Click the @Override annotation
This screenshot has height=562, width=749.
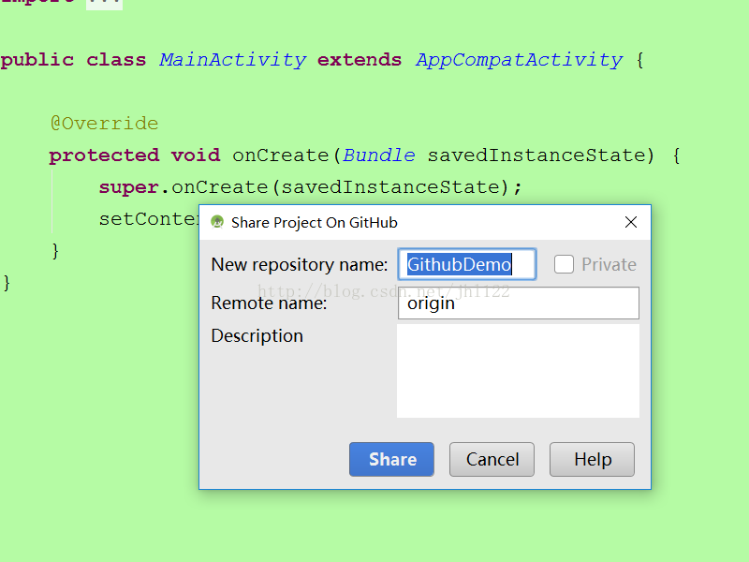coord(104,124)
